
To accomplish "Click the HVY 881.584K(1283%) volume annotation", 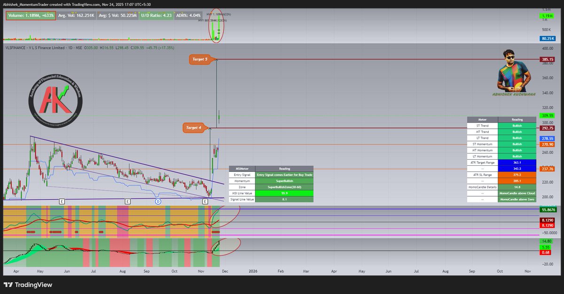I will tap(212, 21).
